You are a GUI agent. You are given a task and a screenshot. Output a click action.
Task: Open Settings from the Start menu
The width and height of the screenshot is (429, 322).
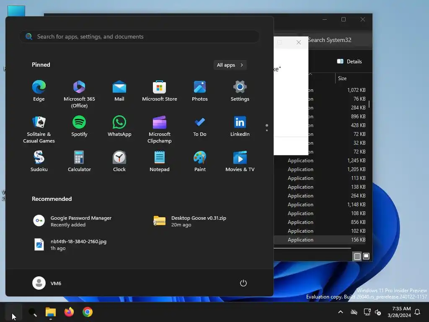pyautogui.click(x=240, y=91)
